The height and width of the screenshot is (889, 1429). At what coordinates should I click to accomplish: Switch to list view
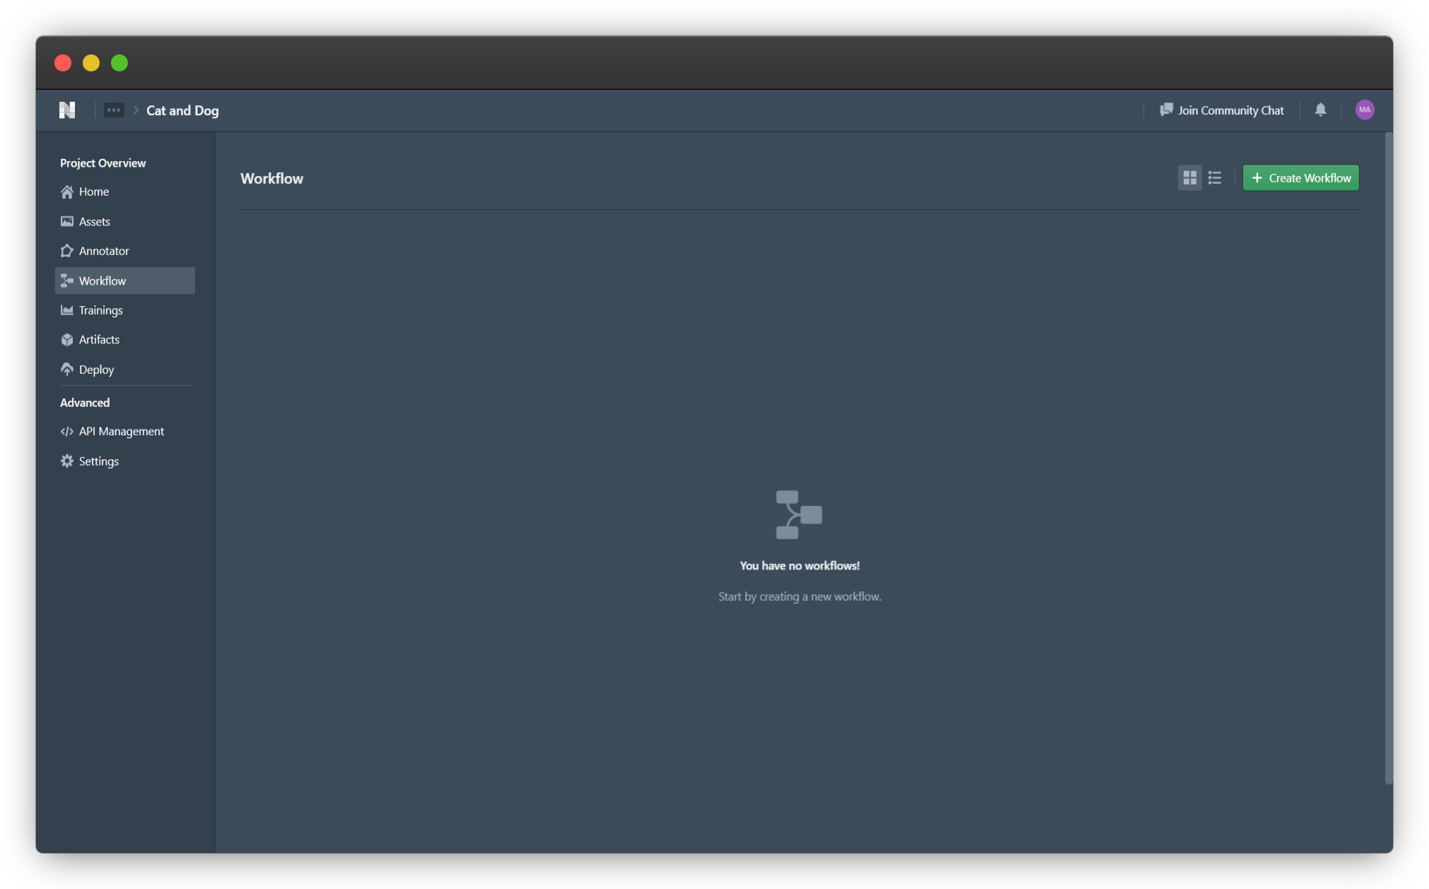point(1215,178)
